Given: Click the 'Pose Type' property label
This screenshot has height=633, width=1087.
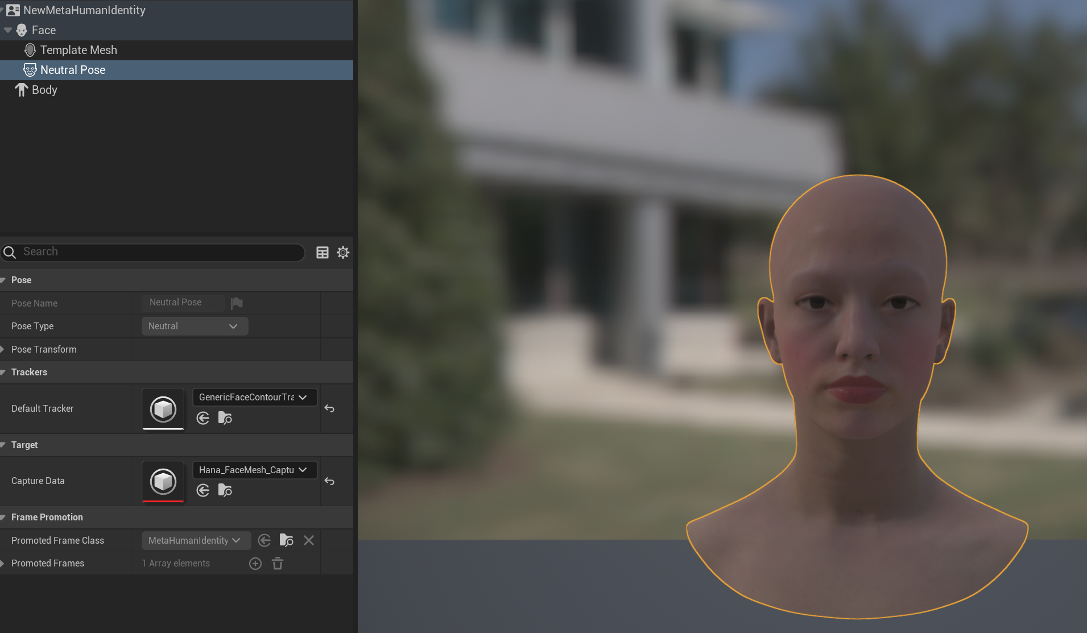Looking at the screenshot, I should [x=32, y=326].
